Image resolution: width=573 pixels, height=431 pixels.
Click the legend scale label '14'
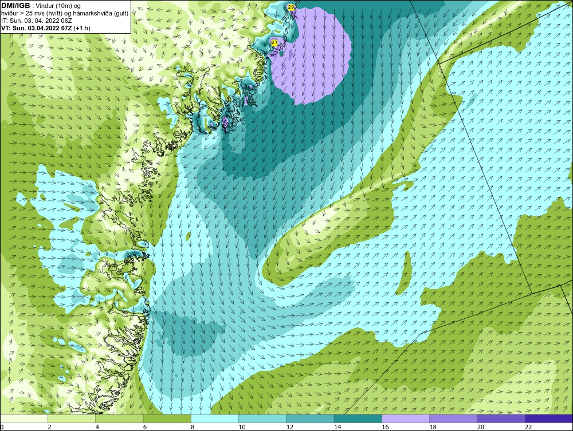pos(337,428)
